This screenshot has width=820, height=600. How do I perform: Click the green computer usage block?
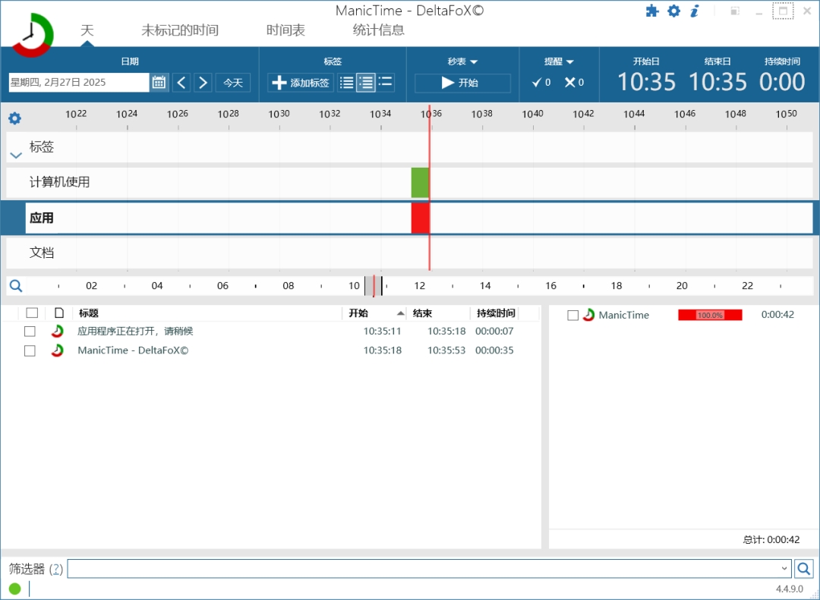(x=420, y=182)
